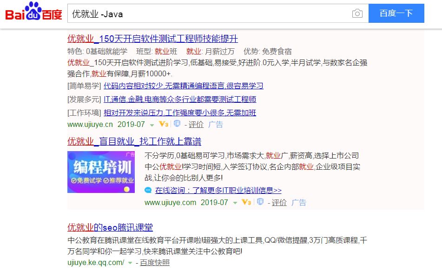Click the blue chat bubble icon before 在线咨询
This screenshot has width=442, height=272.
point(148,190)
